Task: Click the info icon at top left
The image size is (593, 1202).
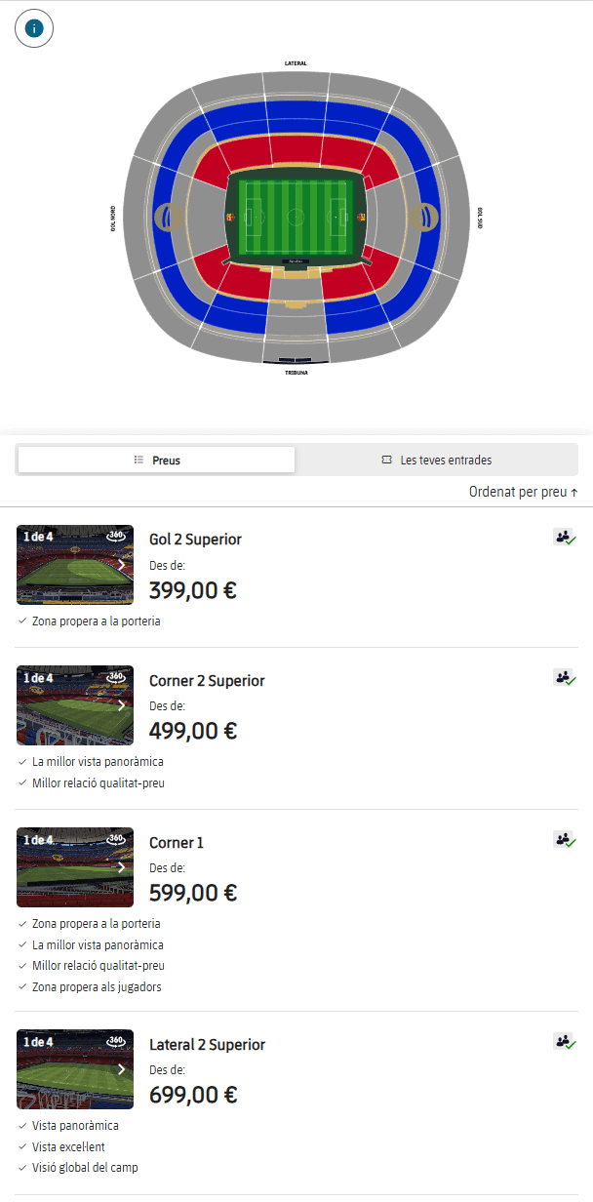Action: click(34, 28)
